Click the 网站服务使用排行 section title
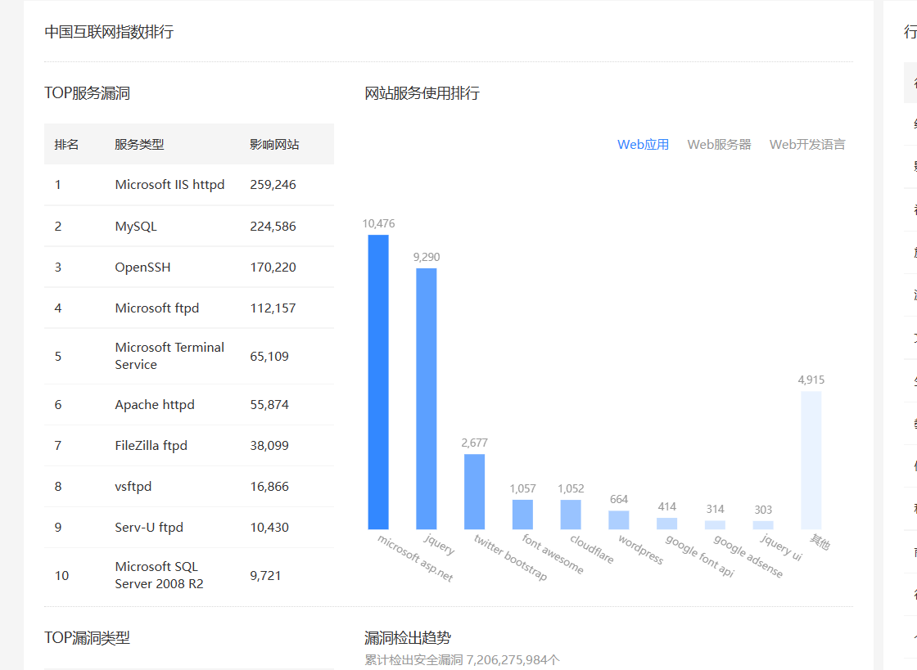Screen dimensions: 917x670 [422, 93]
